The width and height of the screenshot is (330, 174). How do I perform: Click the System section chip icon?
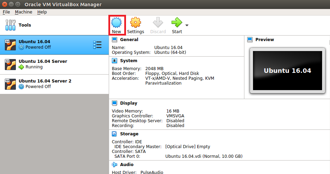[x=115, y=61]
